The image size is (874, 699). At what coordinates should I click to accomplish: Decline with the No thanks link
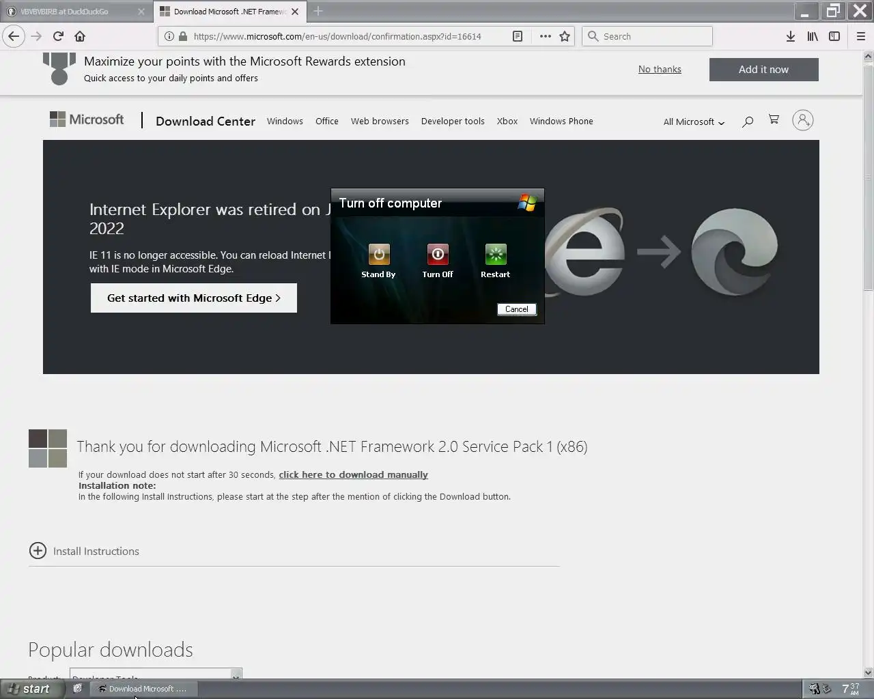point(660,69)
